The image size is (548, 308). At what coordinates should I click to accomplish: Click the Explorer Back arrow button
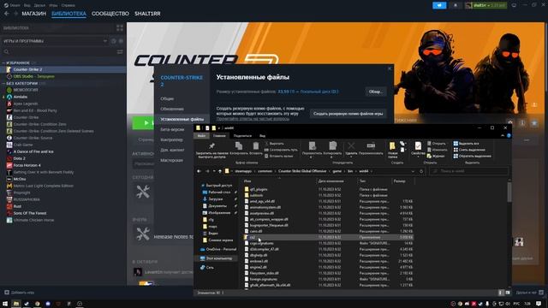199,171
